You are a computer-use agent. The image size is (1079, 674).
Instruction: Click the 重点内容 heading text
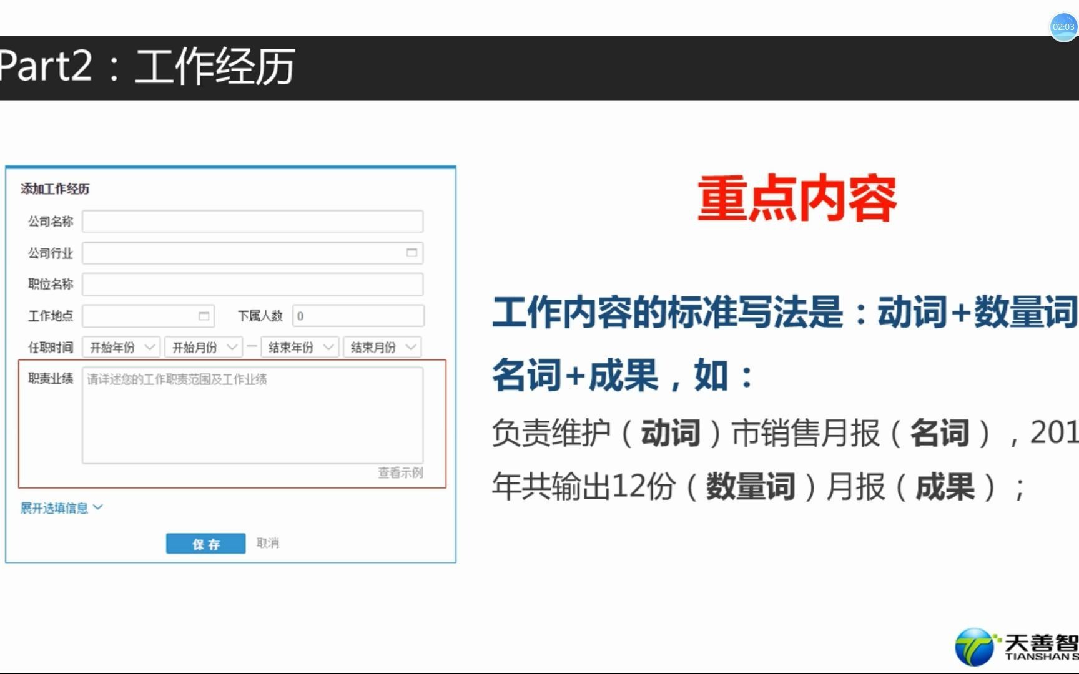click(x=797, y=199)
